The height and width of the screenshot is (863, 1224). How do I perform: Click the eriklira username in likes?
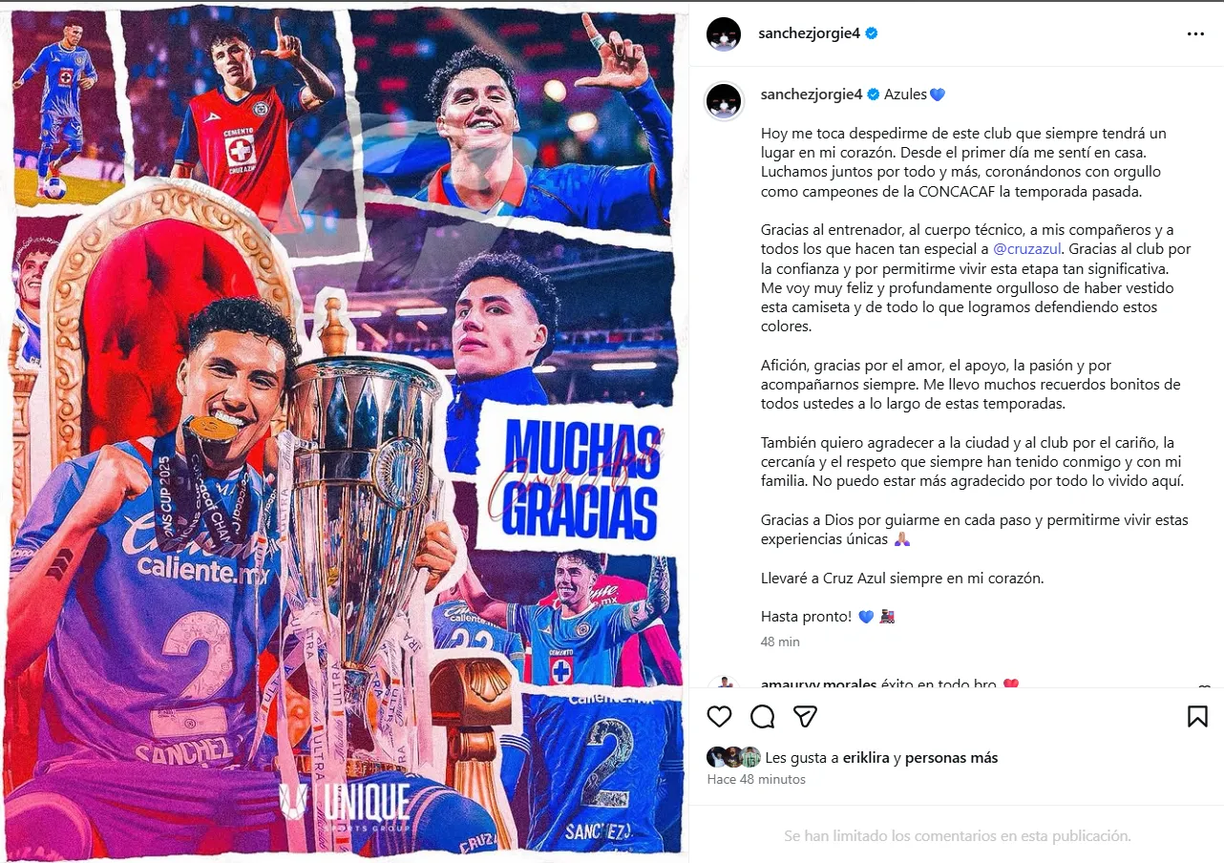coord(866,758)
